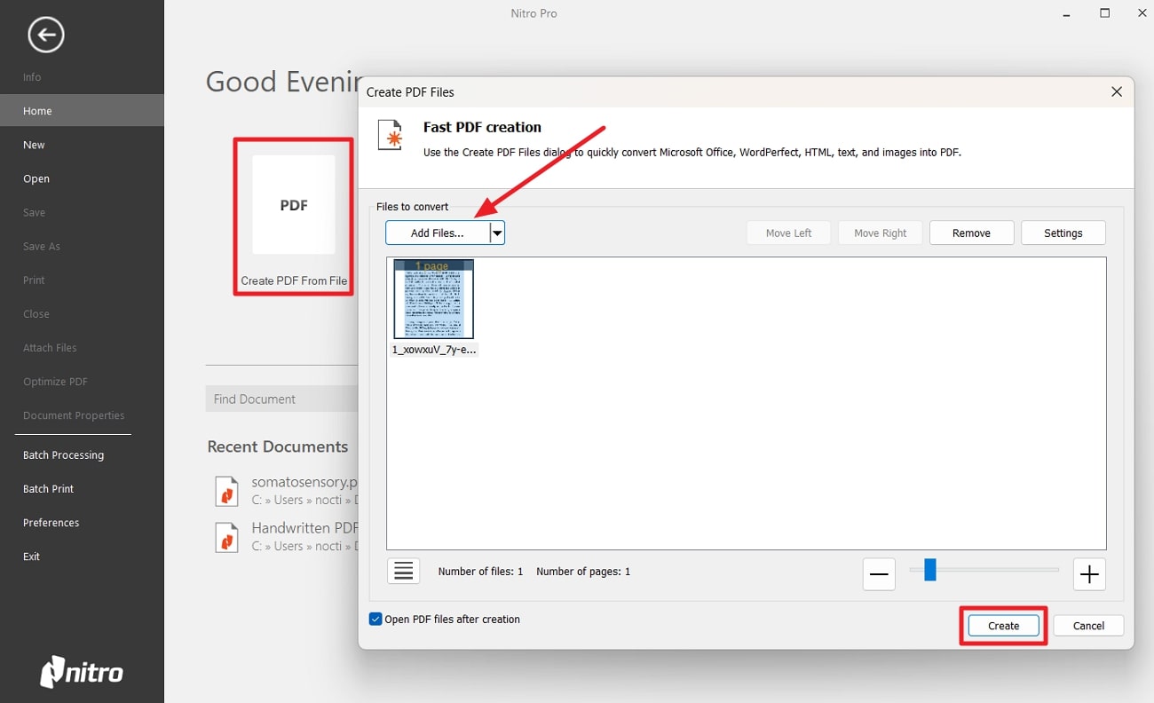Click the PDF icon beside somatosensory document
The width and height of the screenshot is (1154, 703).
pyautogui.click(x=227, y=491)
